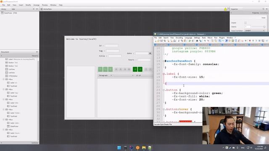
Task: Expand the Controller section in Document panel
Action: pos(20,143)
